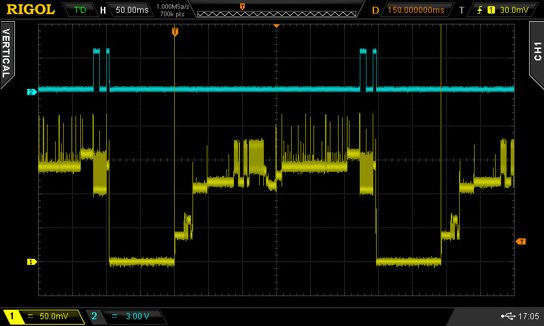This screenshot has height=326, width=544.
Task: Click the T trigger label in top bar
Action: coord(462,10)
